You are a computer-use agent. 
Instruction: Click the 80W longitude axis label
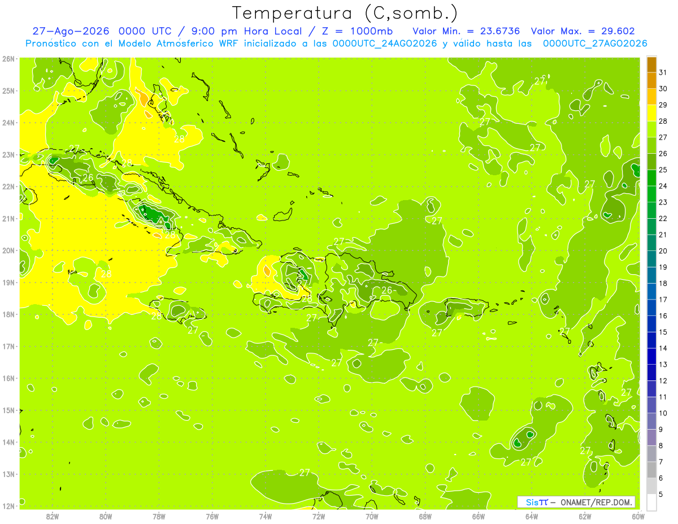[106, 516]
